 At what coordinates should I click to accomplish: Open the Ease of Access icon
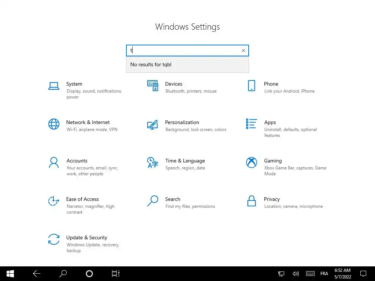[x=54, y=201]
